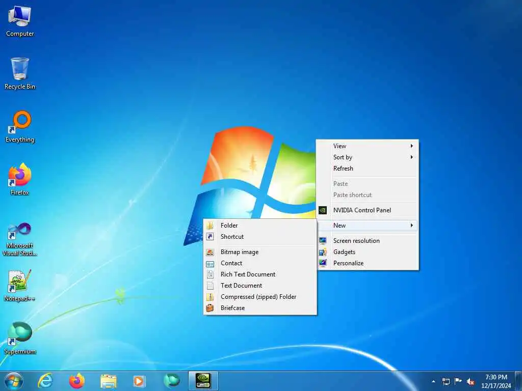Open Windows Explorer from the taskbar
522x391 pixels.
[109, 381]
